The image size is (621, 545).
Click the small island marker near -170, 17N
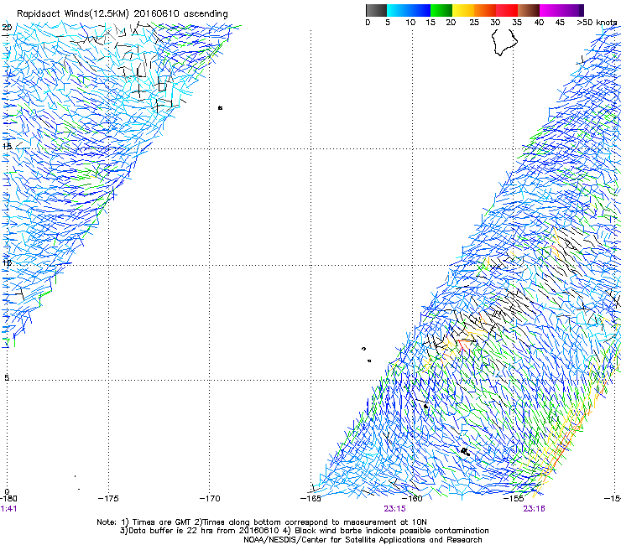coord(220,107)
